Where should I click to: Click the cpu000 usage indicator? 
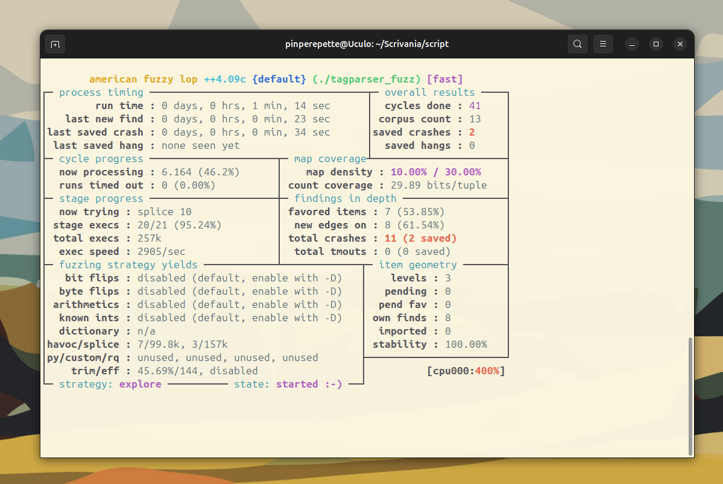click(x=466, y=371)
